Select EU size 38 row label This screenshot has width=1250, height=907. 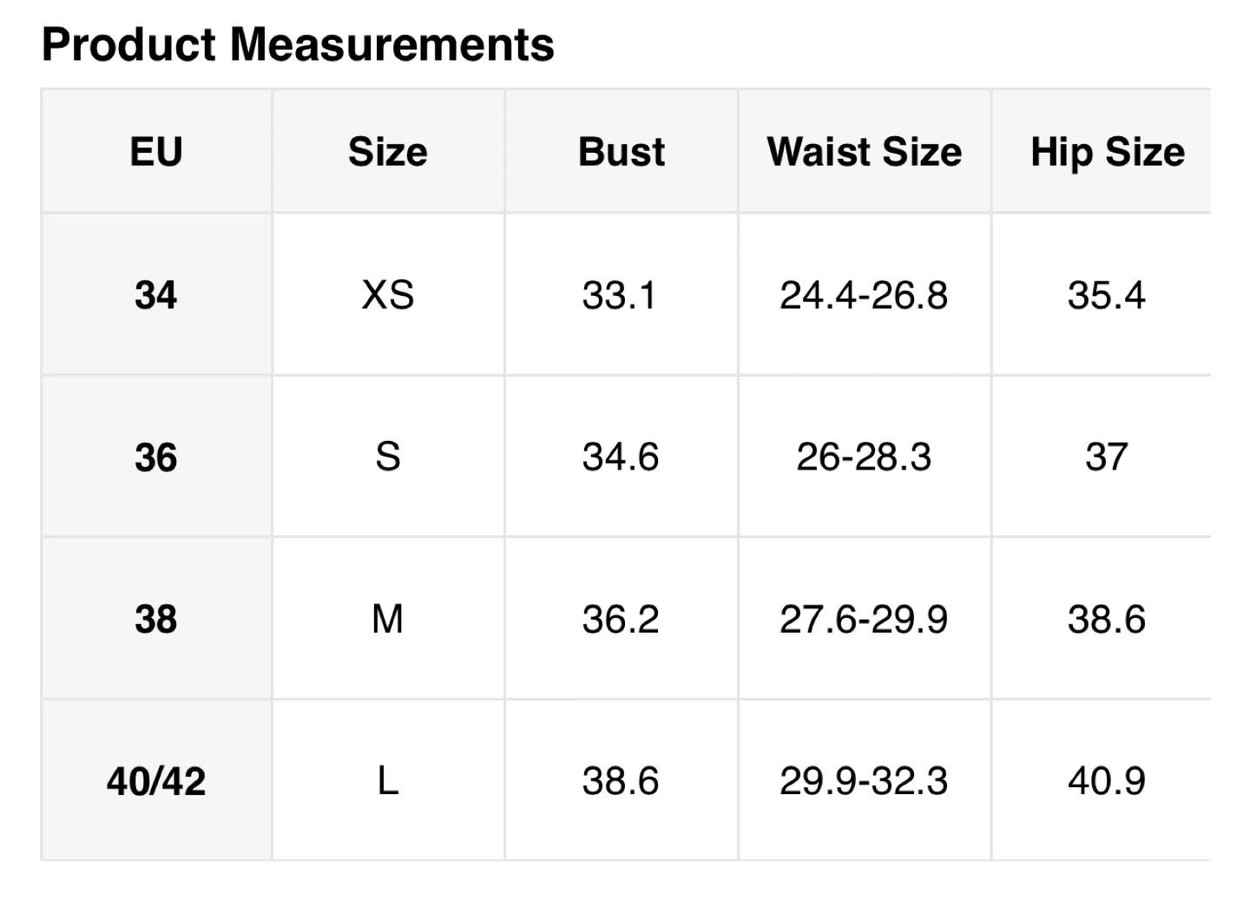[156, 619]
